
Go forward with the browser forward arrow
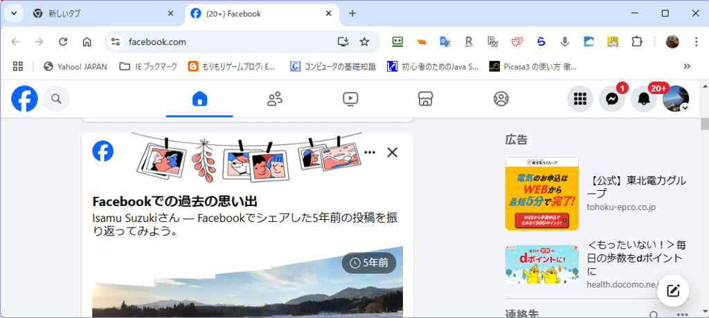(39, 42)
